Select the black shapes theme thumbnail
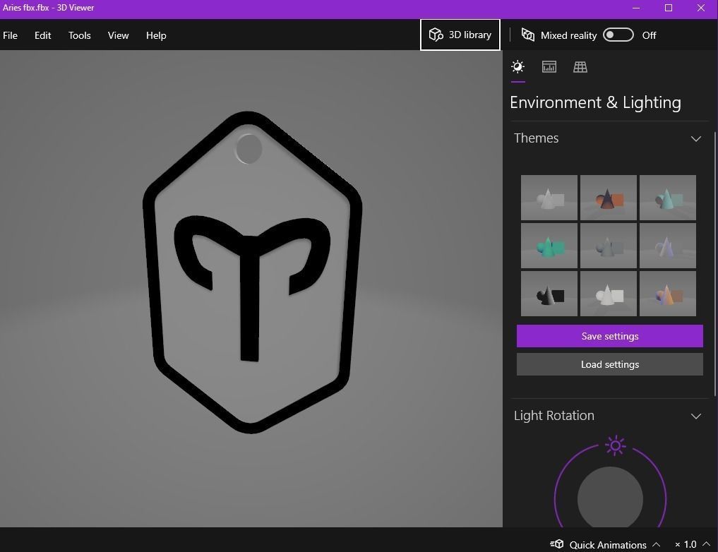The width and height of the screenshot is (718, 552). 549,294
